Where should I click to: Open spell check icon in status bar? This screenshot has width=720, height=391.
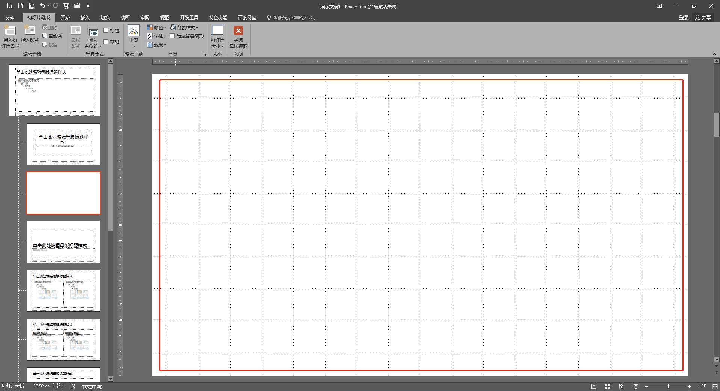click(72, 386)
